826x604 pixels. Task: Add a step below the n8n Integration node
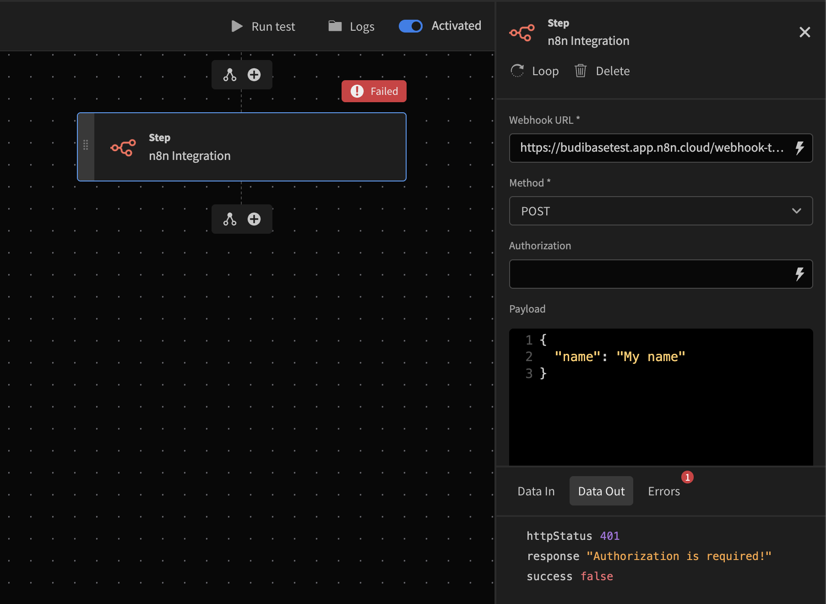[254, 219]
